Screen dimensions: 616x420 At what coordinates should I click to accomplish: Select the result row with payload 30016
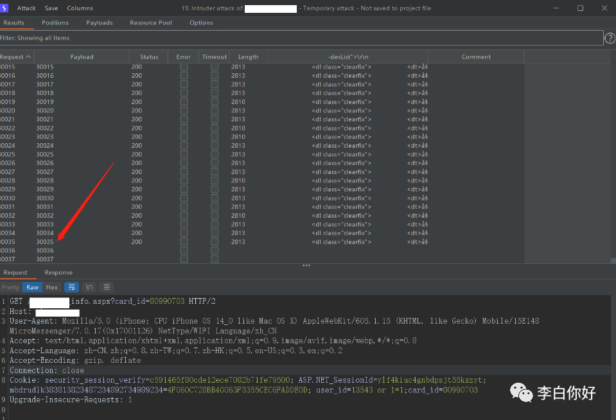tap(262, 75)
